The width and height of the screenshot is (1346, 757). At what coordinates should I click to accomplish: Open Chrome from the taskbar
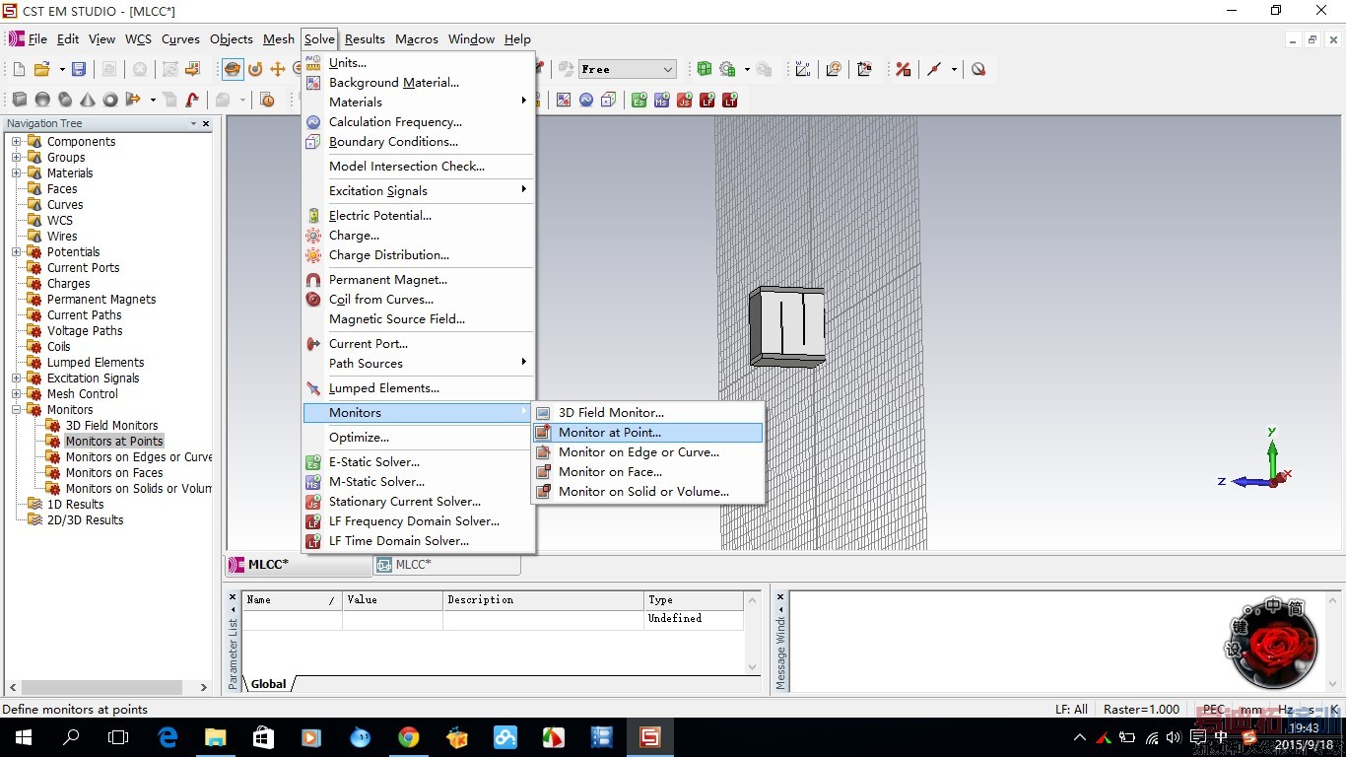coord(408,737)
